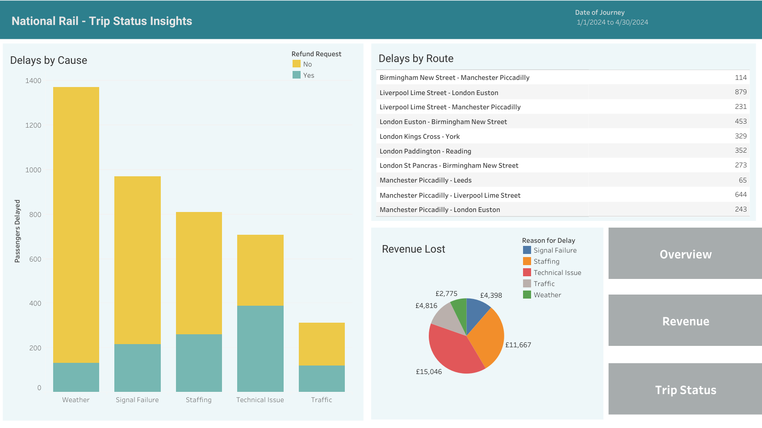Click the £2,775 pie label
The height and width of the screenshot is (428, 762).
[x=446, y=294]
